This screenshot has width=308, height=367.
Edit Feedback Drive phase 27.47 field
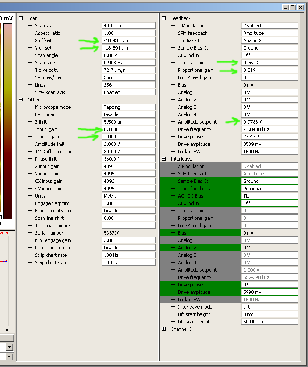pos(270,137)
